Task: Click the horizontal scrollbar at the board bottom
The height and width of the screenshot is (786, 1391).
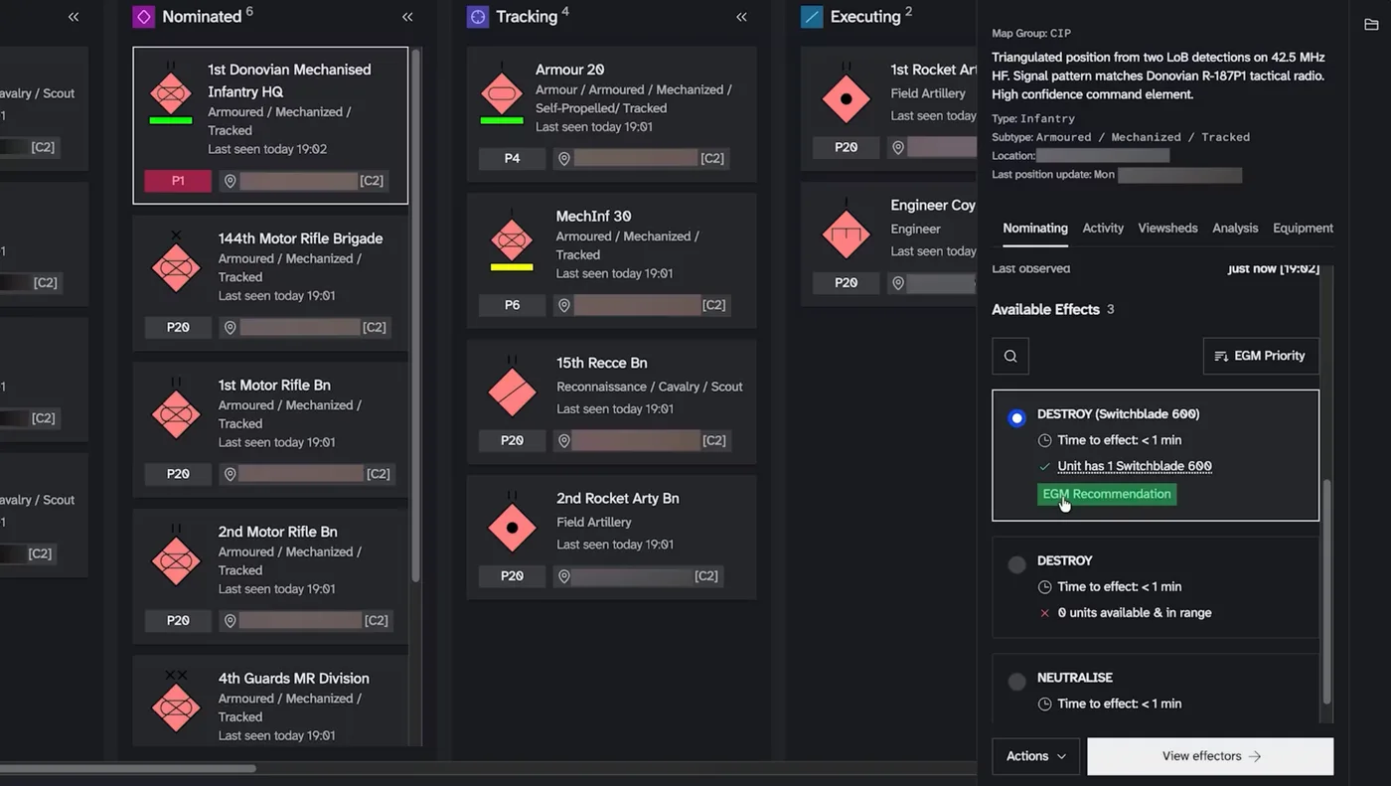Action: (128, 768)
